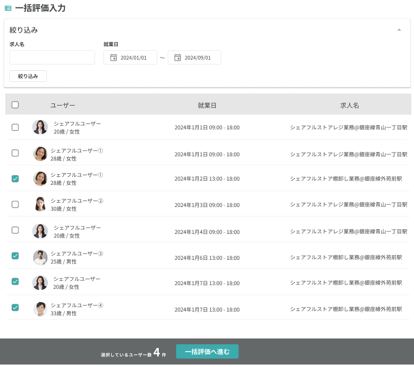
Task: Click 一括評価へ進む button
Action: click(x=207, y=352)
